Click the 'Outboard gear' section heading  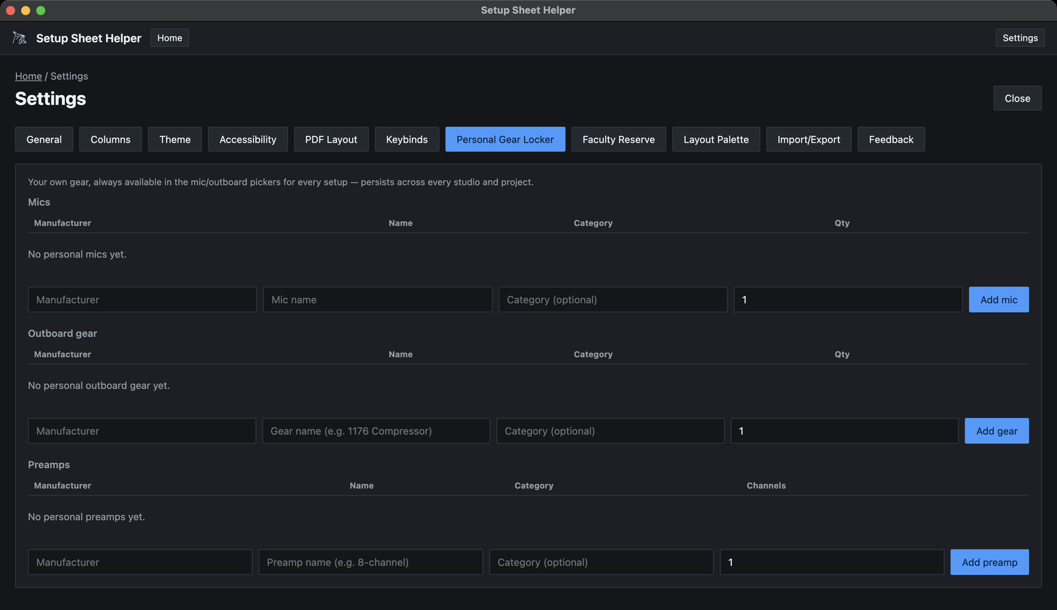pyautogui.click(x=63, y=333)
